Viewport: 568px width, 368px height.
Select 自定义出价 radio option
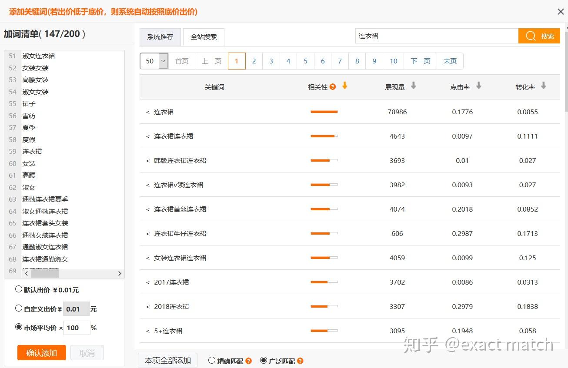pyautogui.click(x=18, y=308)
